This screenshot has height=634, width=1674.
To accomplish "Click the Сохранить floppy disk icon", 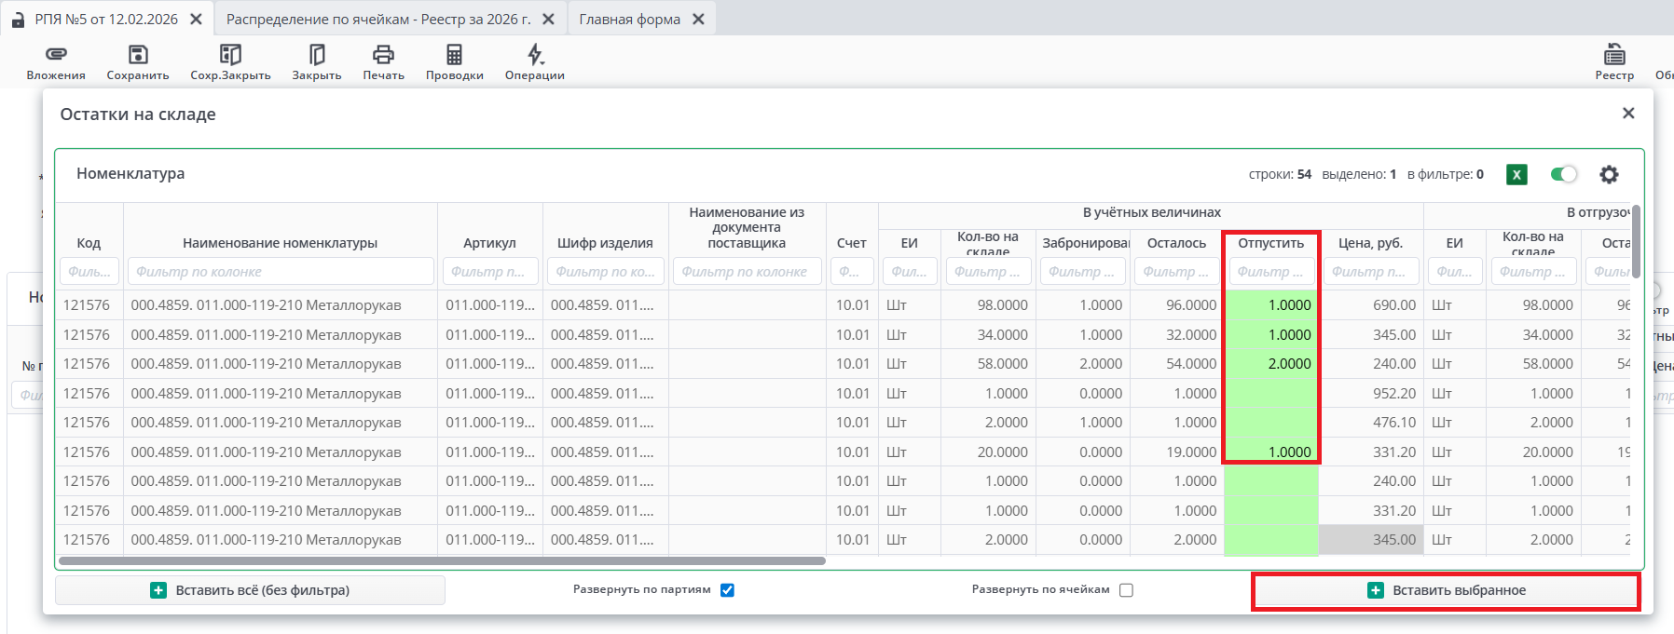I will (x=138, y=55).
